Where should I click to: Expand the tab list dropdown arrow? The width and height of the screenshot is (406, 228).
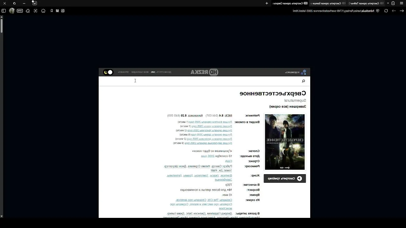(x=388, y=3)
